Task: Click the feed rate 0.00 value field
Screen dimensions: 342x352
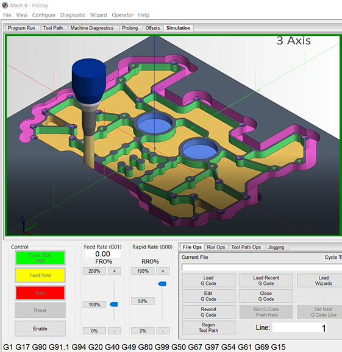Action: coord(102,254)
